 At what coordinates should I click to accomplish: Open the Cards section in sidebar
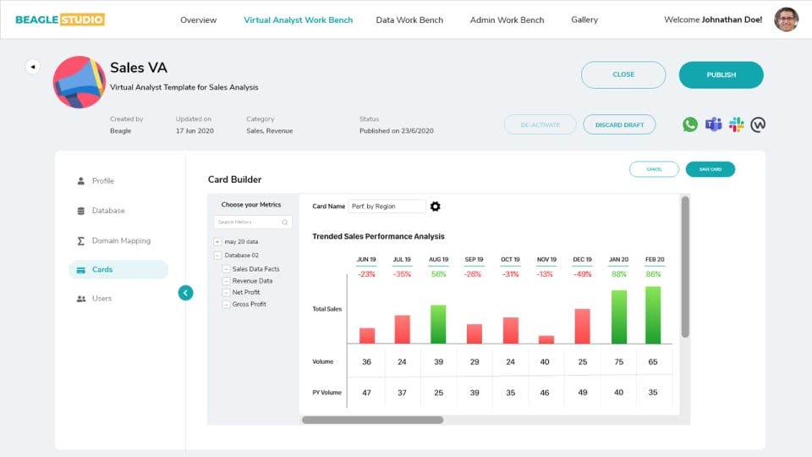[118, 269]
